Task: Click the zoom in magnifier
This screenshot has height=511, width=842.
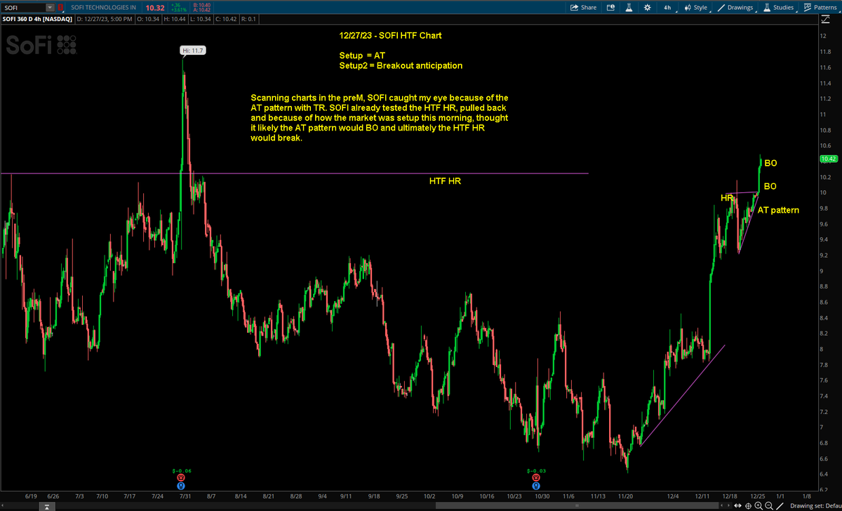Action: pyautogui.click(x=759, y=505)
